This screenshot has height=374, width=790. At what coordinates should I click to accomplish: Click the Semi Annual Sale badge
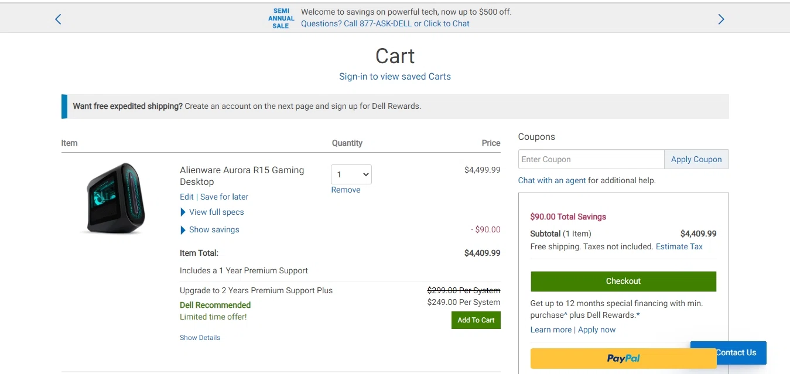pos(281,19)
